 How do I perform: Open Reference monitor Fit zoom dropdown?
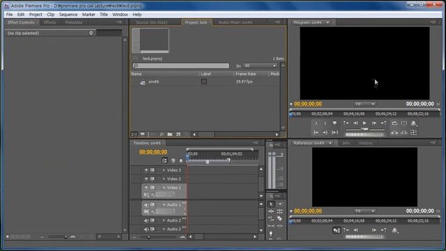[x=365, y=211]
